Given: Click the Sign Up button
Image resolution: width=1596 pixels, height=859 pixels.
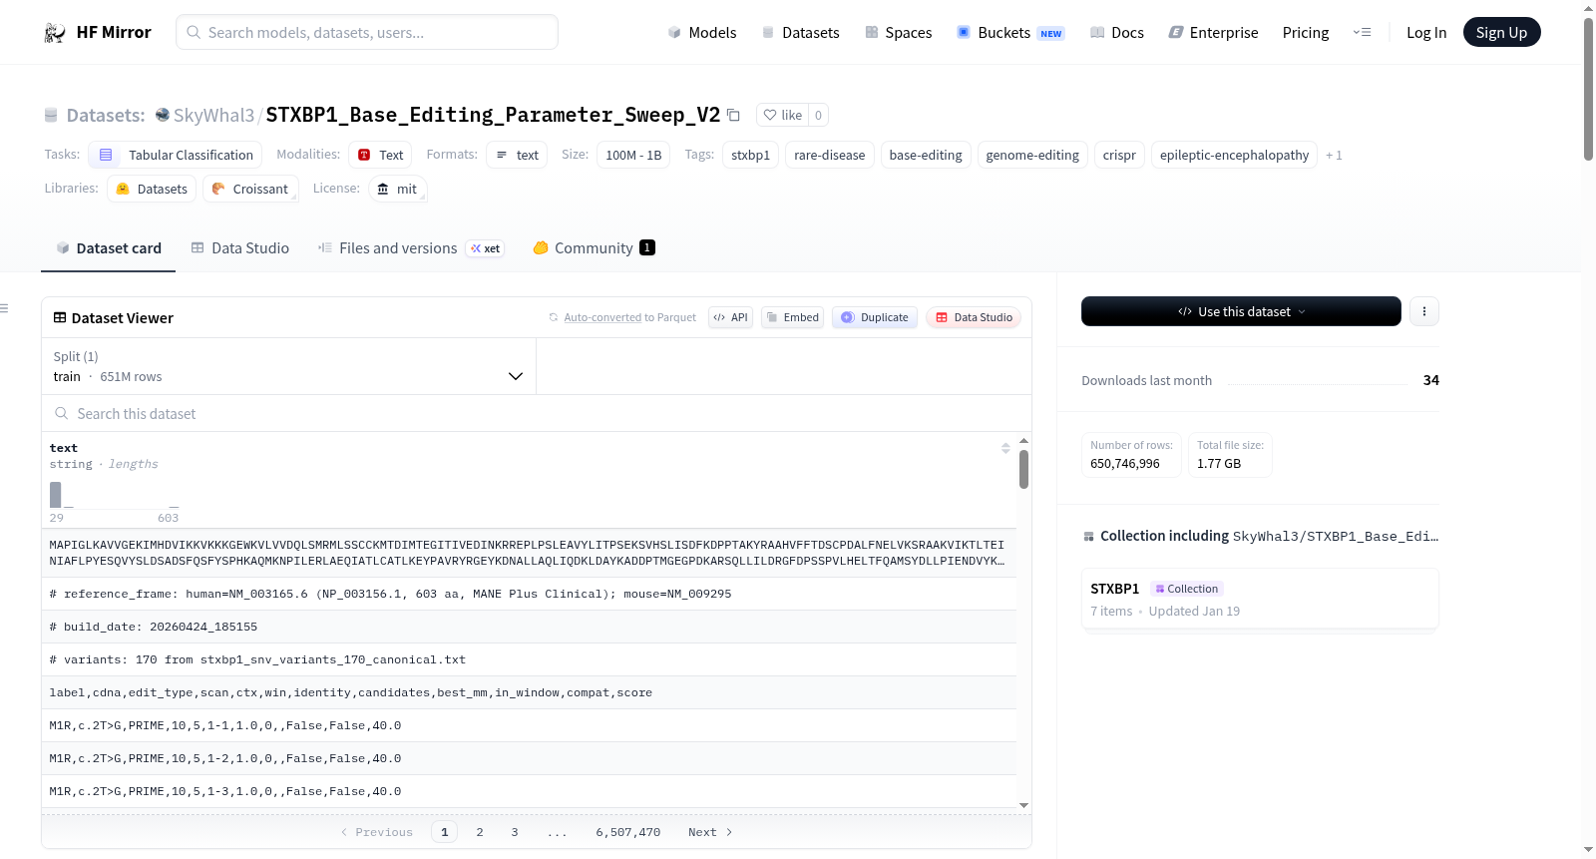Looking at the screenshot, I should point(1501,33).
